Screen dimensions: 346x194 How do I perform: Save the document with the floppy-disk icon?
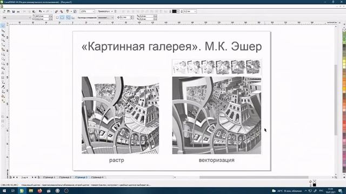tap(14, 11)
